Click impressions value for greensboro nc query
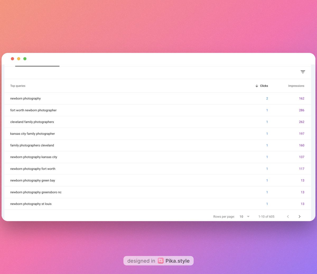317x274 pixels. [302, 192]
